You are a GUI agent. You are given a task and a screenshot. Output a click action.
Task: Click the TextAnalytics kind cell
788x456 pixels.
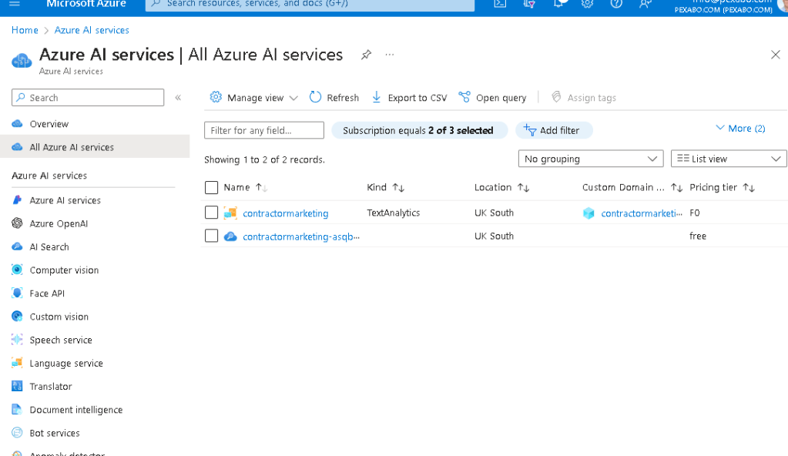pyautogui.click(x=394, y=213)
